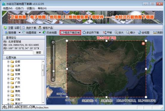Image resolution: width=165 pixels, height=111 pixels.
Task: Expand the 海南 tree node
Action: pyautogui.click(x=8, y=91)
